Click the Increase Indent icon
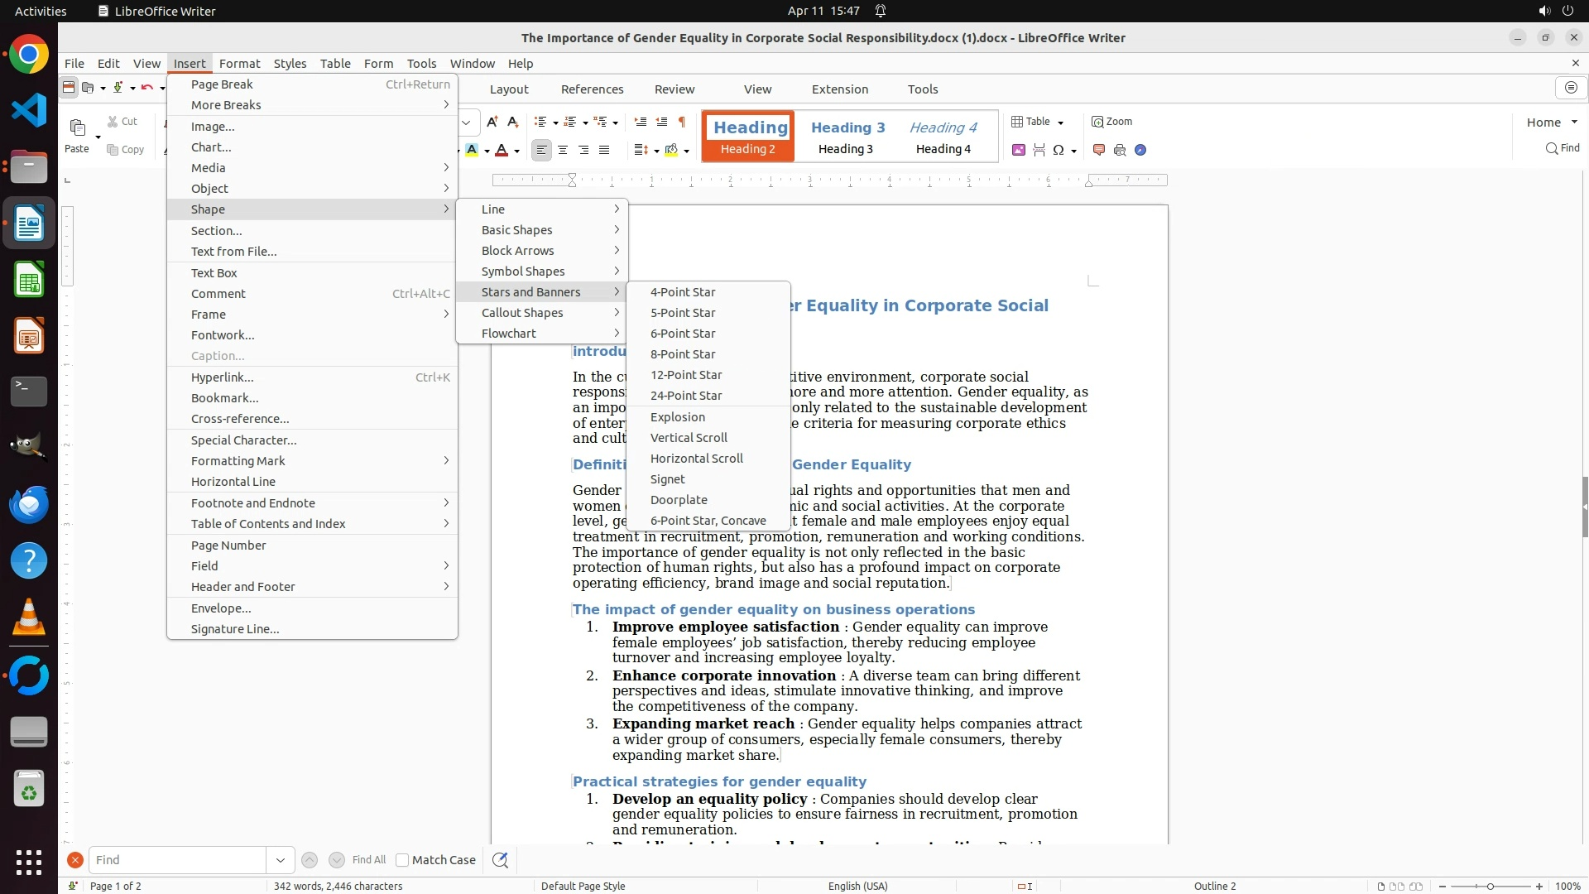 point(641,122)
